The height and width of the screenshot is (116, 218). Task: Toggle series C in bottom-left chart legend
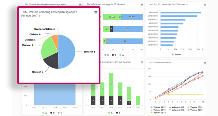click(60, 113)
